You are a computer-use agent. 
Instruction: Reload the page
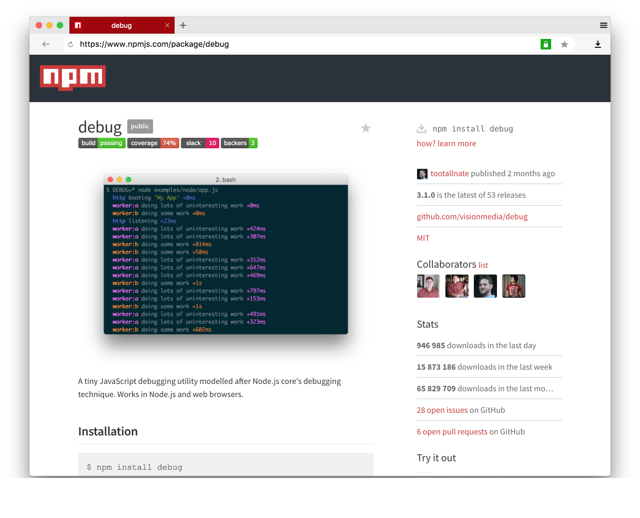(70, 45)
